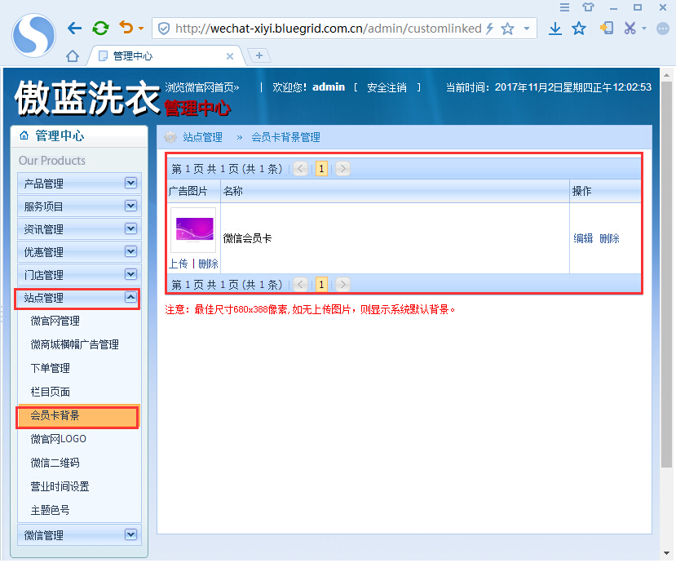Screen dimensions: 676x563
Task: Click the scissors cut icon in the toolbar
Action: (x=629, y=27)
